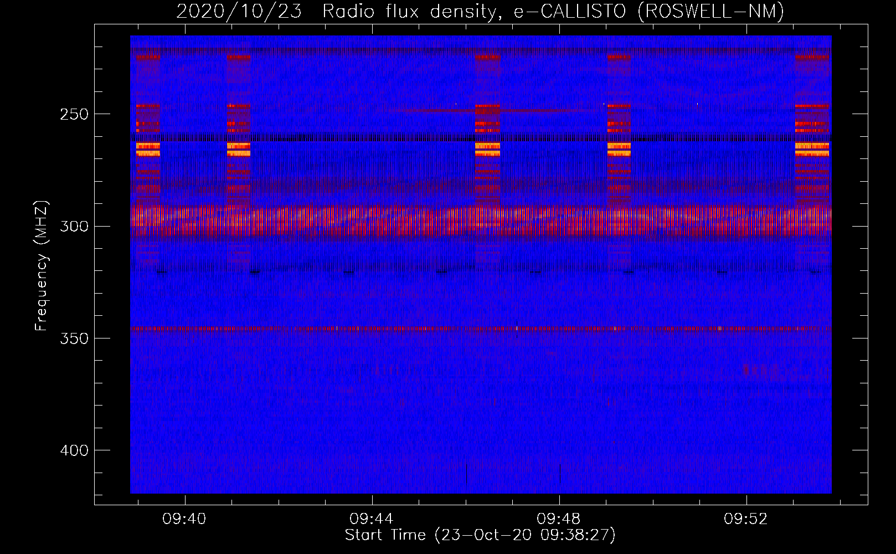Click the 09:52 time tick label

746,519
